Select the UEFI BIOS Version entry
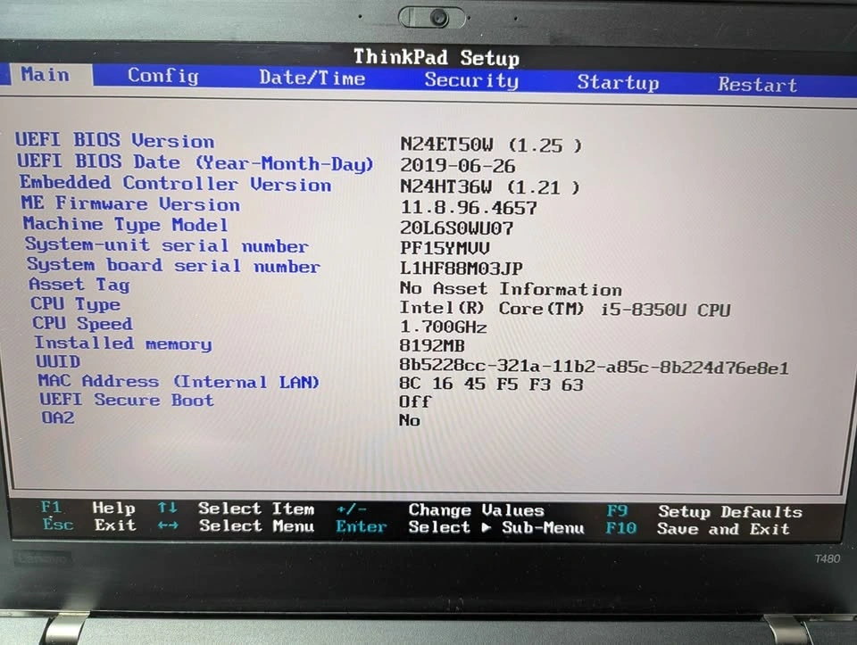This screenshot has height=645, width=857. click(115, 141)
